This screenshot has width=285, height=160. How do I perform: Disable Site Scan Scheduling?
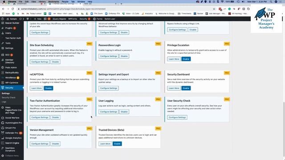click(55, 62)
